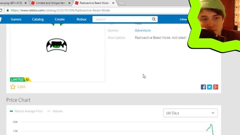
Task: Click the item description text
Action: [160, 37]
